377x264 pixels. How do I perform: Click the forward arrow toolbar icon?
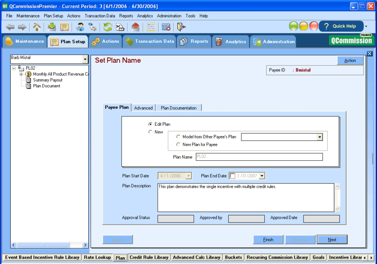point(22,27)
